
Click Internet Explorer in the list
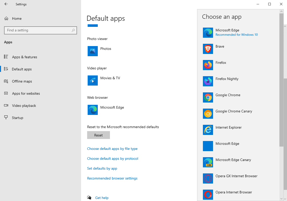click(228, 128)
